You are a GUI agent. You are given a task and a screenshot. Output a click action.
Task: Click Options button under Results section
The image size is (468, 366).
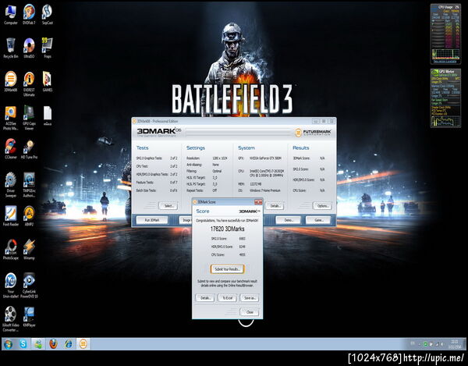click(322, 206)
